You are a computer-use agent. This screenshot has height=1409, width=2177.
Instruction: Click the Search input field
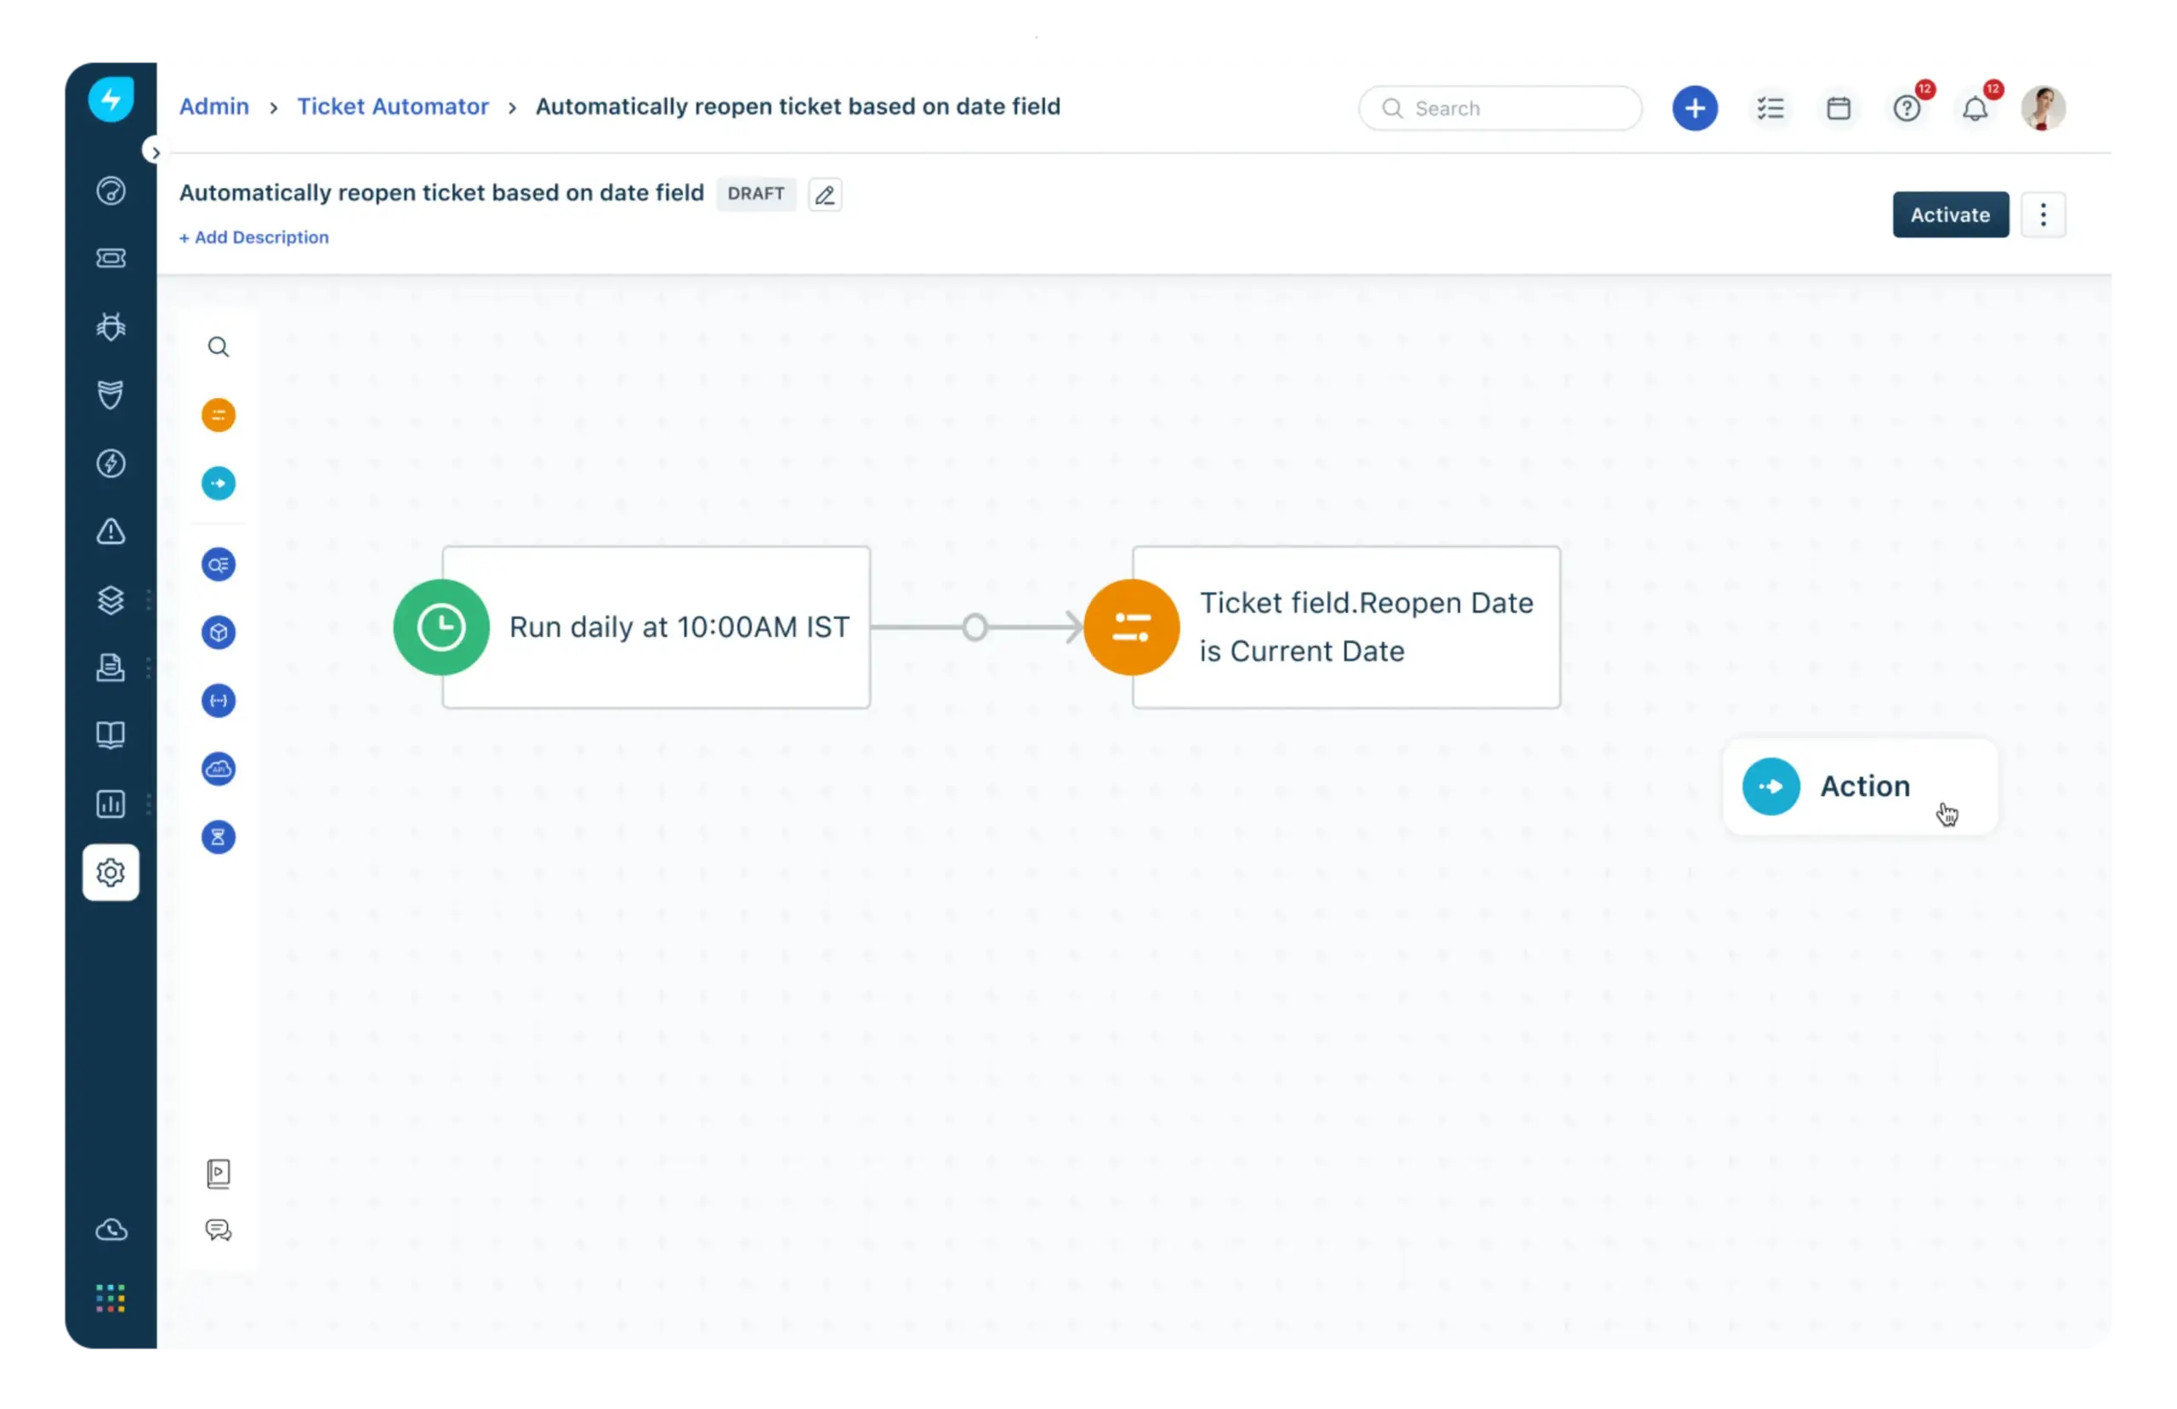coord(1500,109)
